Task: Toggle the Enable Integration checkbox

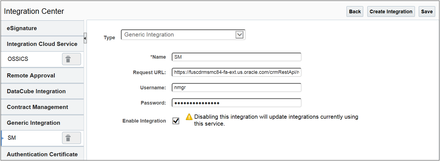Action: click(x=176, y=121)
